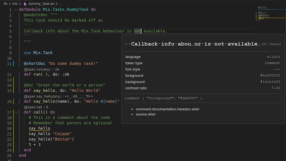Screen dimensions: 286x161
Task: Click 'Mix.Tasks.DummyTask' module name
Action: point(65,10)
